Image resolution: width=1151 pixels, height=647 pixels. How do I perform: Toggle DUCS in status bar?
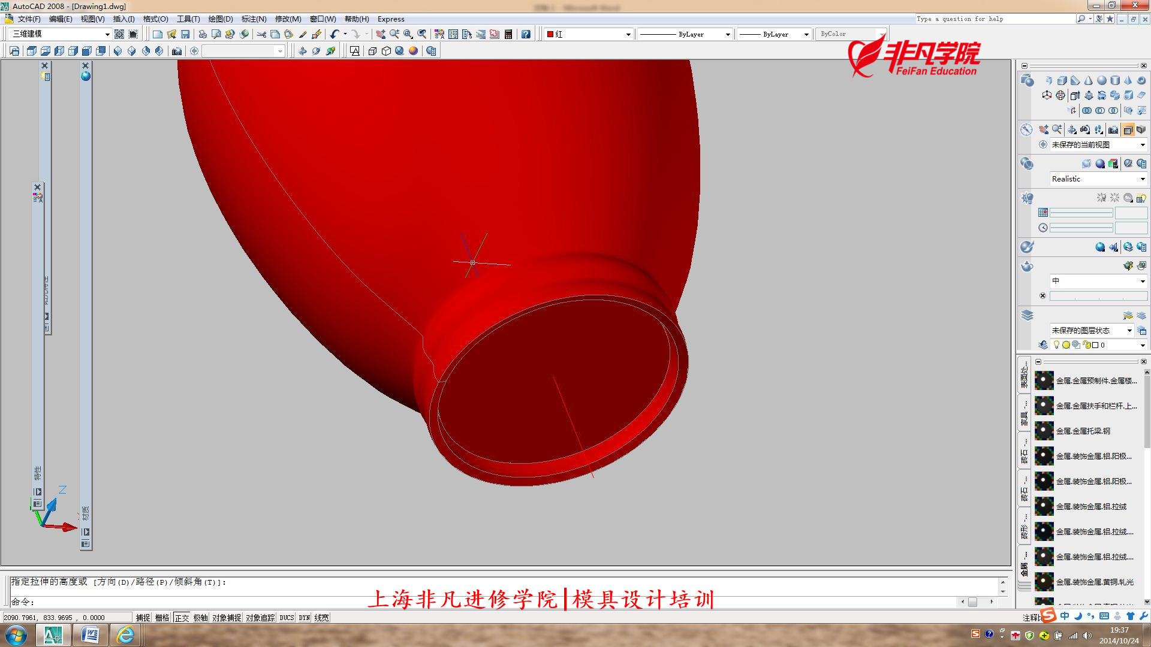coord(287,618)
